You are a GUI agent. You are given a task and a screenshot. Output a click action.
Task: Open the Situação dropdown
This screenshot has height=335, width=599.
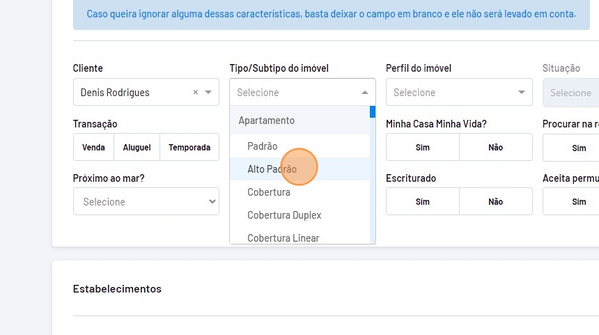tap(570, 93)
